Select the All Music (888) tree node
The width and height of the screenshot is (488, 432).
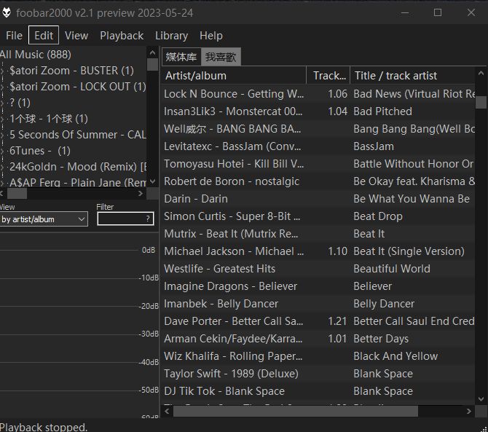pyautogui.click(x=36, y=55)
